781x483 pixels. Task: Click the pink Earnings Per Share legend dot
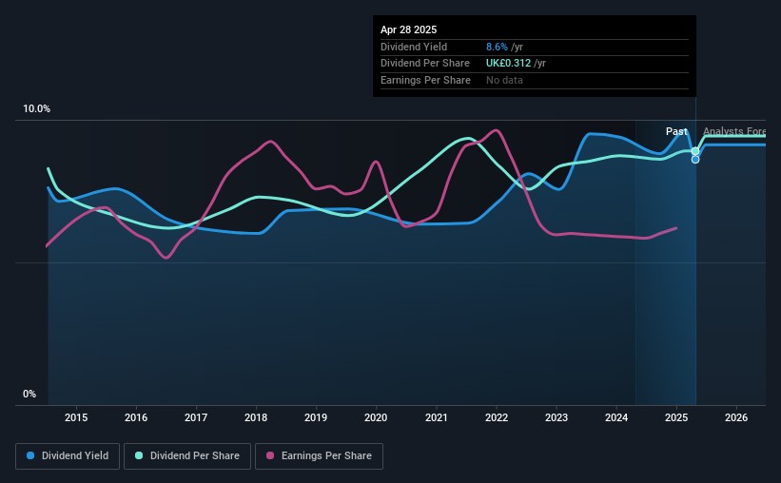pos(270,455)
